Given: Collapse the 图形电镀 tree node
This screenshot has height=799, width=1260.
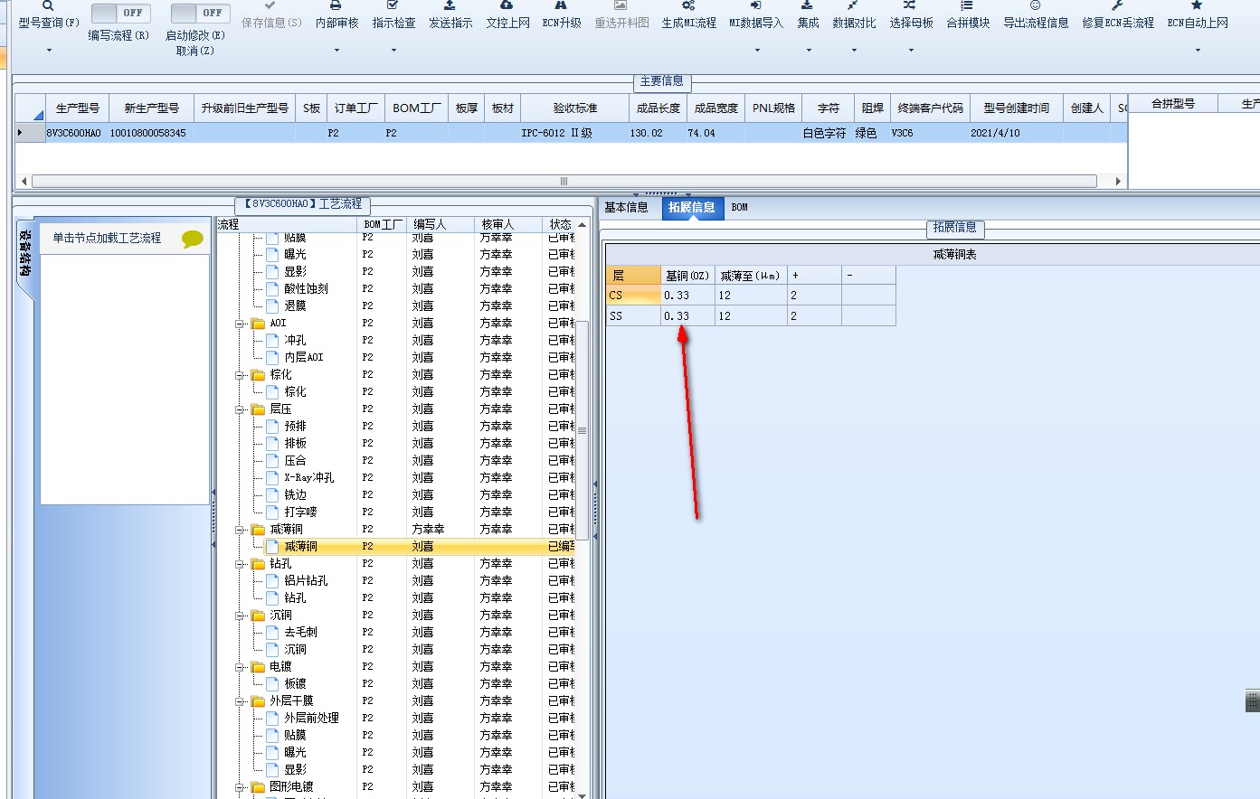Looking at the screenshot, I should (241, 786).
